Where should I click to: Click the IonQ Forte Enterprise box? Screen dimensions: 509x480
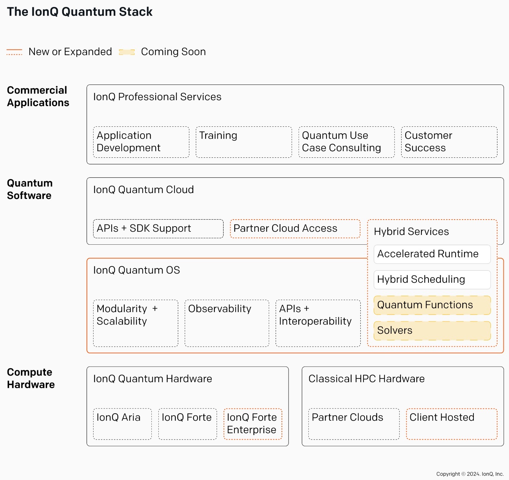point(253,424)
